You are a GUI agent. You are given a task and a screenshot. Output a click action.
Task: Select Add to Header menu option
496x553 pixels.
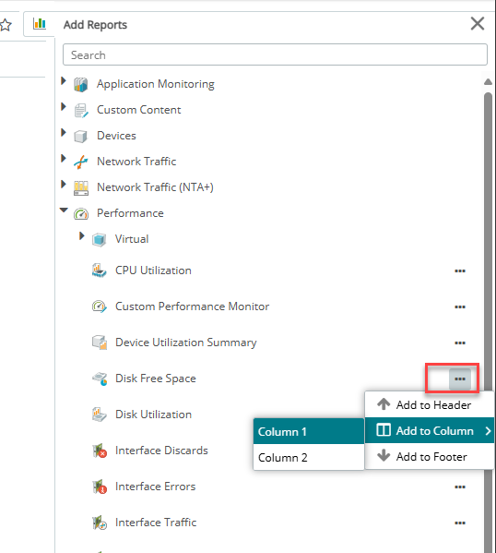click(430, 405)
